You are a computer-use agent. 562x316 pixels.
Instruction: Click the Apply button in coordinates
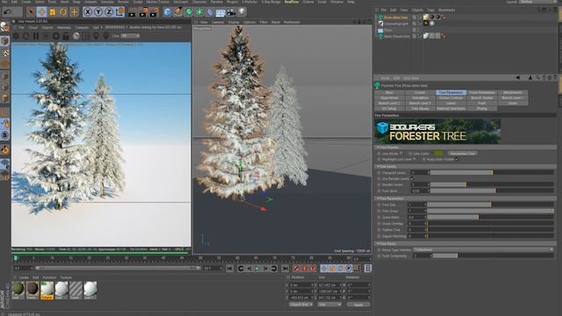coord(358,305)
